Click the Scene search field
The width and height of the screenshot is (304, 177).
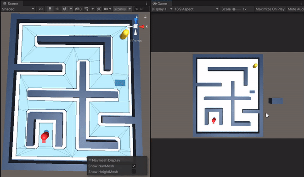142,9
